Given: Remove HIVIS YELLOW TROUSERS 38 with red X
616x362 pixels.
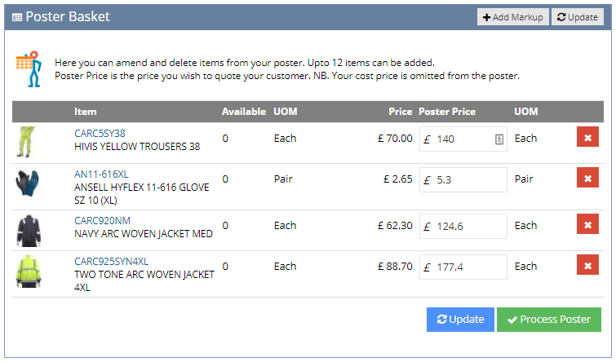Looking at the screenshot, I should [x=587, y=137].
